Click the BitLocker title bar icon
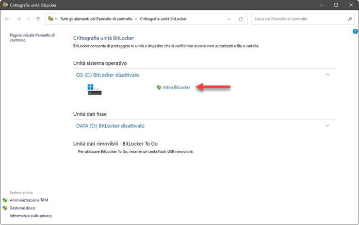The image size is (359, 225). point(5,5)
